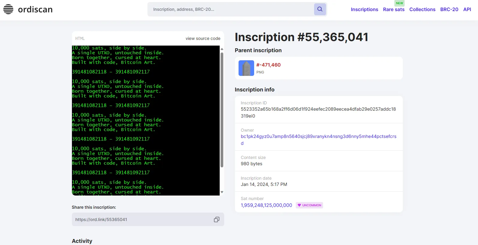The image size is (478, 245).
Task: Click the ordiscan striped circle logo
Action: tap(8, 9)
